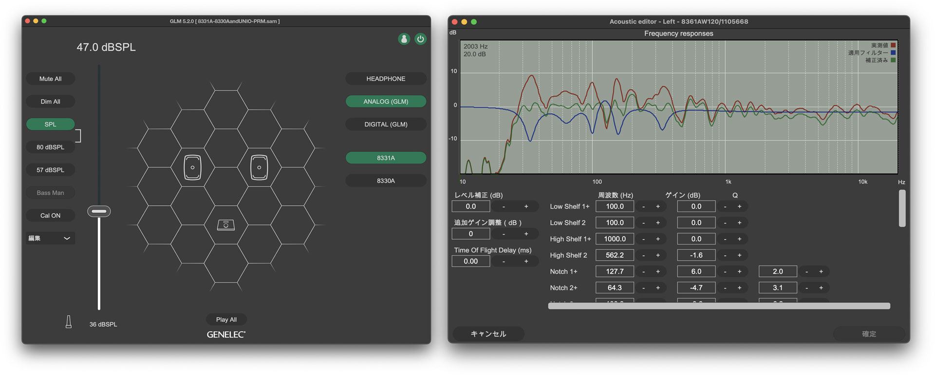The image size is (935, 375).
Task: Click the red 実測値 legend swatch
Action: pyautogui.click(x=893, y=45)
